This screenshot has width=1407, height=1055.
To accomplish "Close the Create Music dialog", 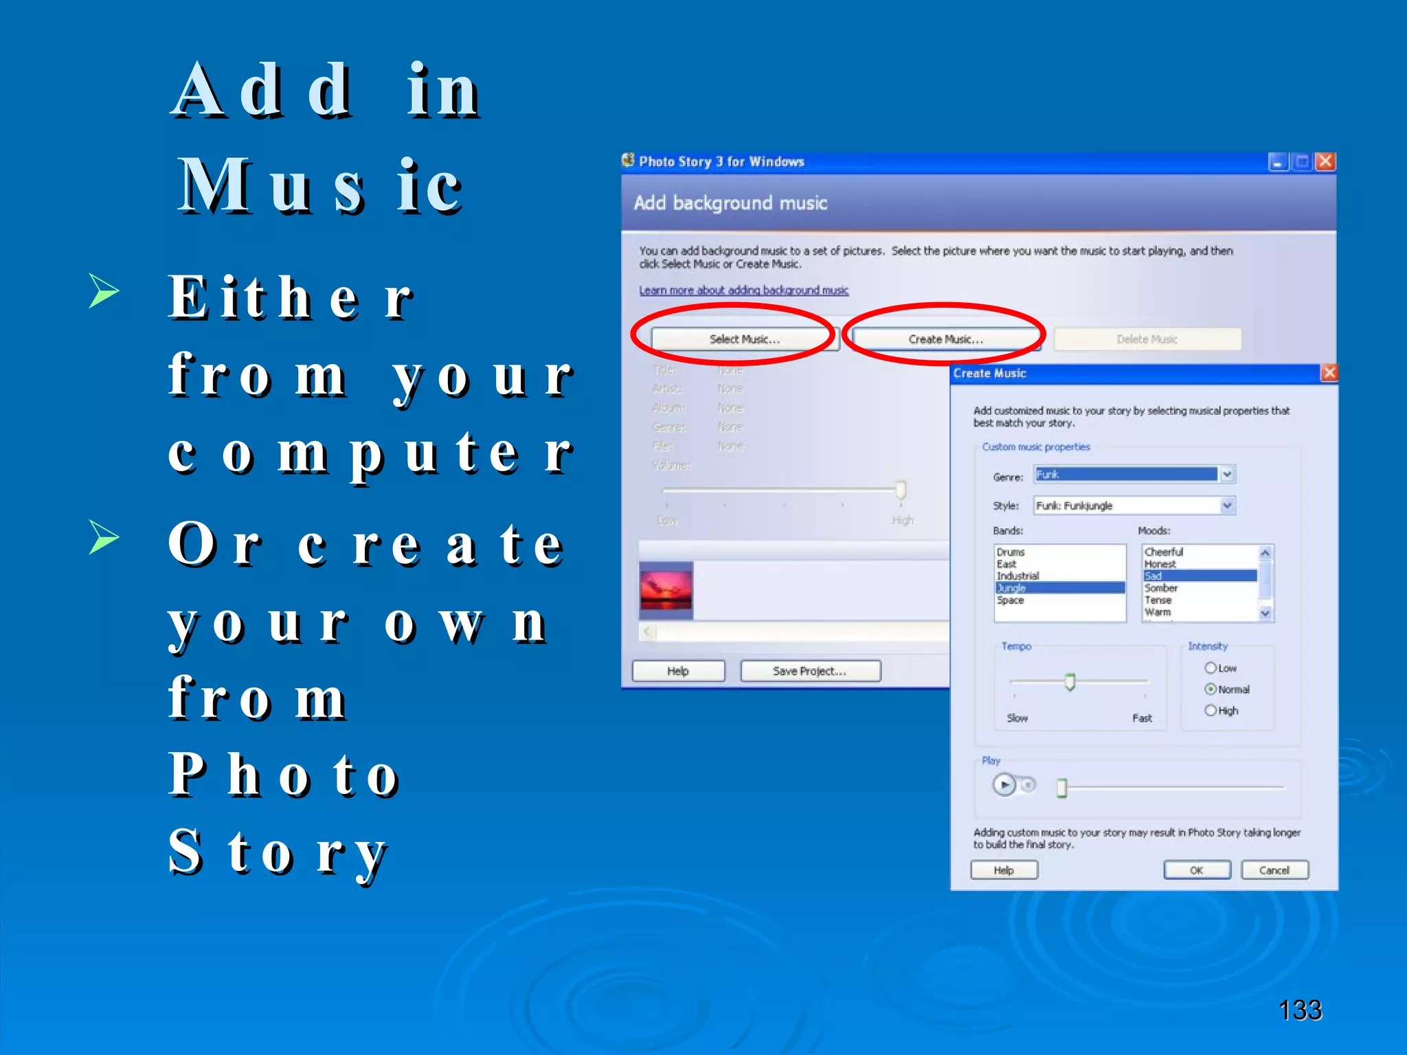I will click(1329, 373).
